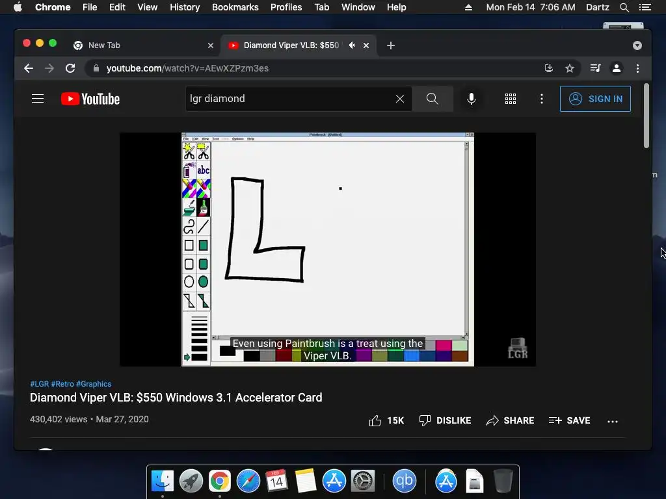Click the site lock icon in address bar
Image resolution: width=666 pixels, height=499 pixels.
pyautogui.click(x=96, y=68)
